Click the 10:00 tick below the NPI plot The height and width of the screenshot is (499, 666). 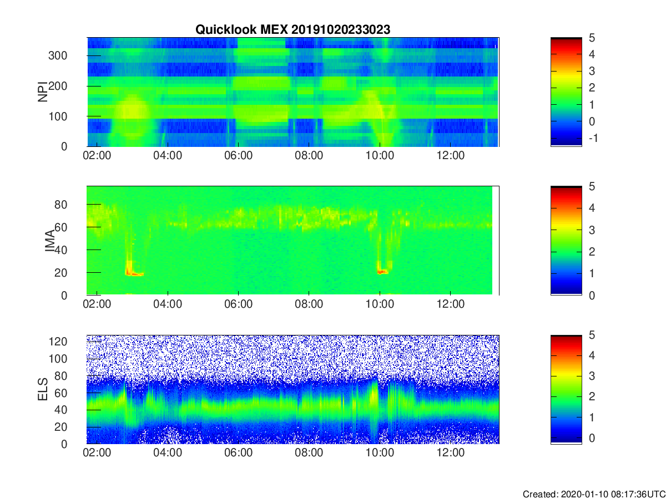(x=380, y=156)
